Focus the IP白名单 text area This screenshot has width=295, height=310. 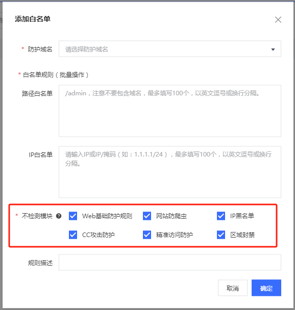coord(170,172)
